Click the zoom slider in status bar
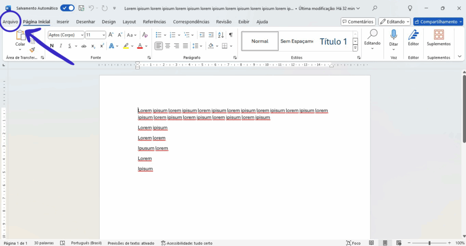Viewport: 466px width, 246px height. coord(429,243)
